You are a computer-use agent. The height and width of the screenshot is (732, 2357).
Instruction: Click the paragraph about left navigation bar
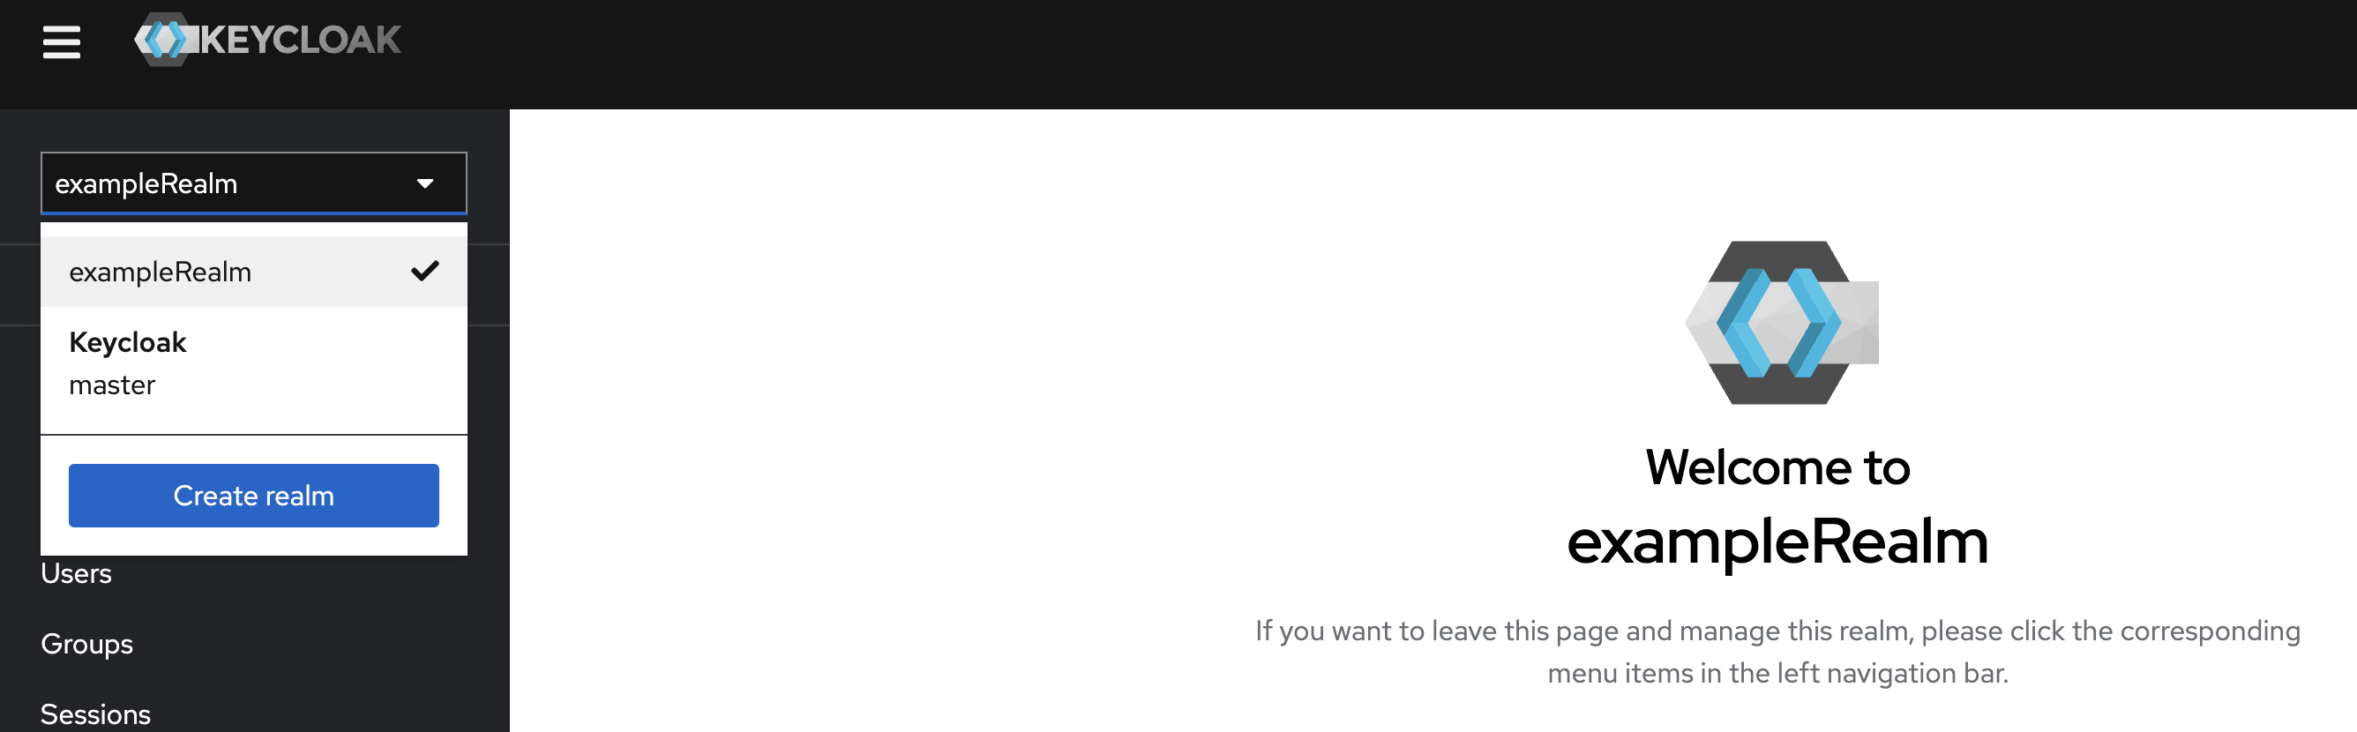point(1777,652)
